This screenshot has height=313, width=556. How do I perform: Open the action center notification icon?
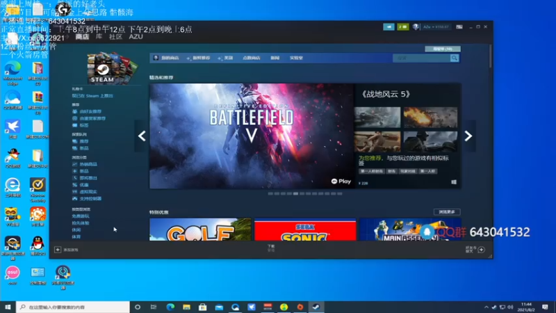tap(545, 307)
